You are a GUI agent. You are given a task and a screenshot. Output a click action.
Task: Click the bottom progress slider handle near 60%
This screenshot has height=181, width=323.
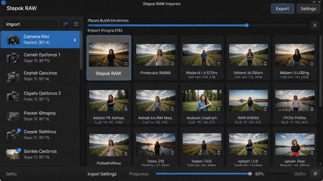point(250,174)
